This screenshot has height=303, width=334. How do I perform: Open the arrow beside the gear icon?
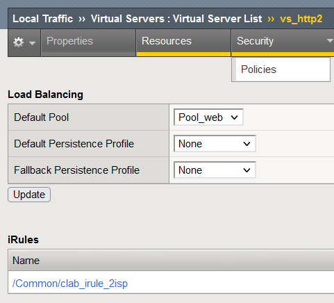[x=33, y=43]
